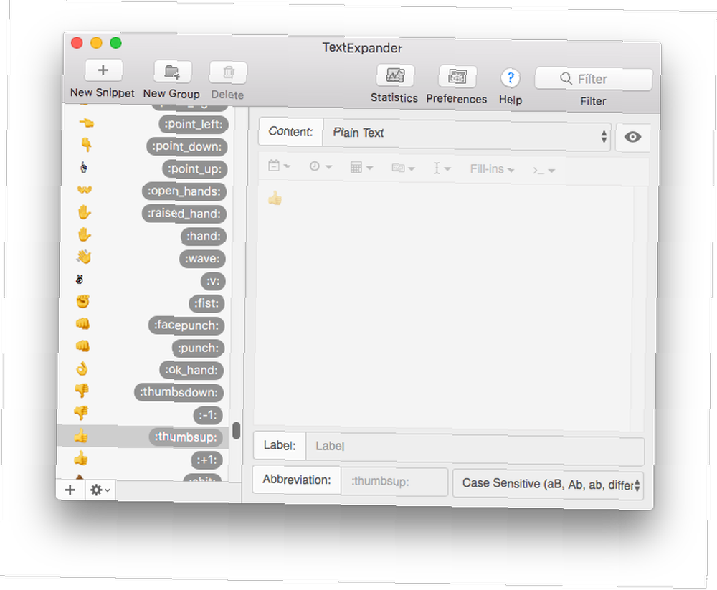Open Help with the question mark icon
Image resolution: width=717 pixels, height=590 pixels.
[511, 77]
